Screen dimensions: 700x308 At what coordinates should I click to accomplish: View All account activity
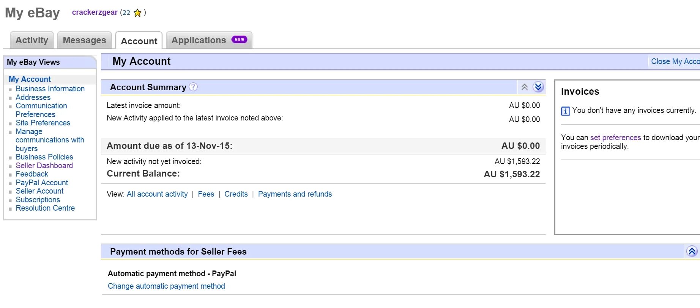157,194
